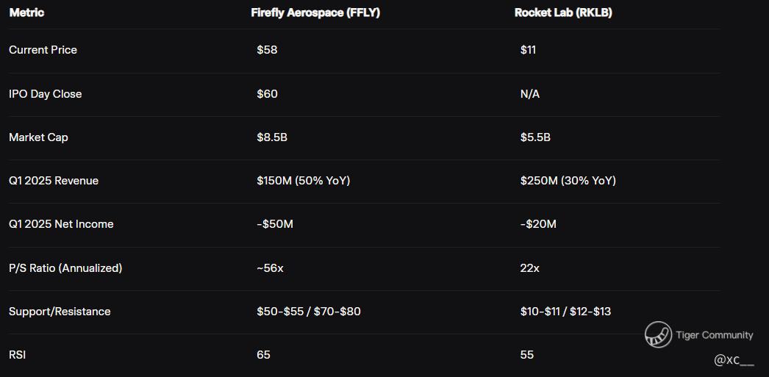Screen dimensions: 769x377
Task: Select the Firefly Aerospace (FFLY) column header
Action: coord(315,12)
